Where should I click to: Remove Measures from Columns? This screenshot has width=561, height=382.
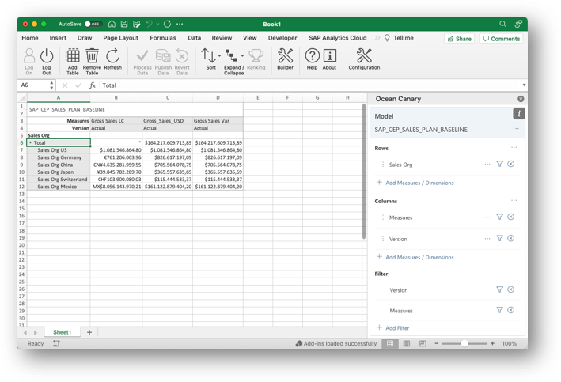pos(511,217)
